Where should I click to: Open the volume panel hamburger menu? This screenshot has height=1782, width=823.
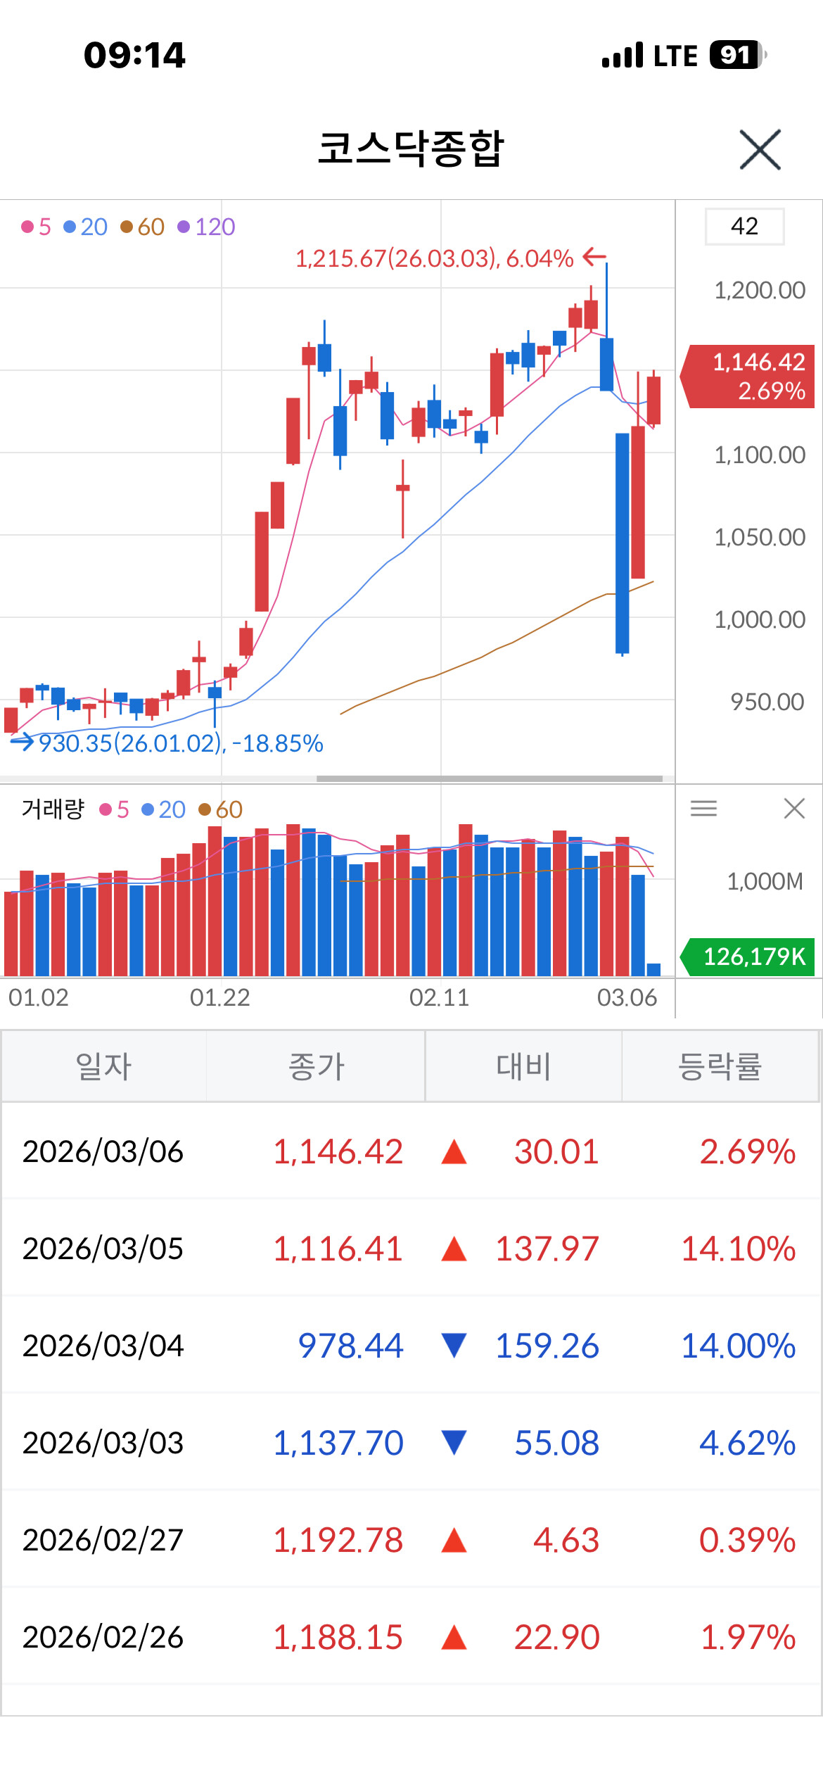[x=703, y=808]
